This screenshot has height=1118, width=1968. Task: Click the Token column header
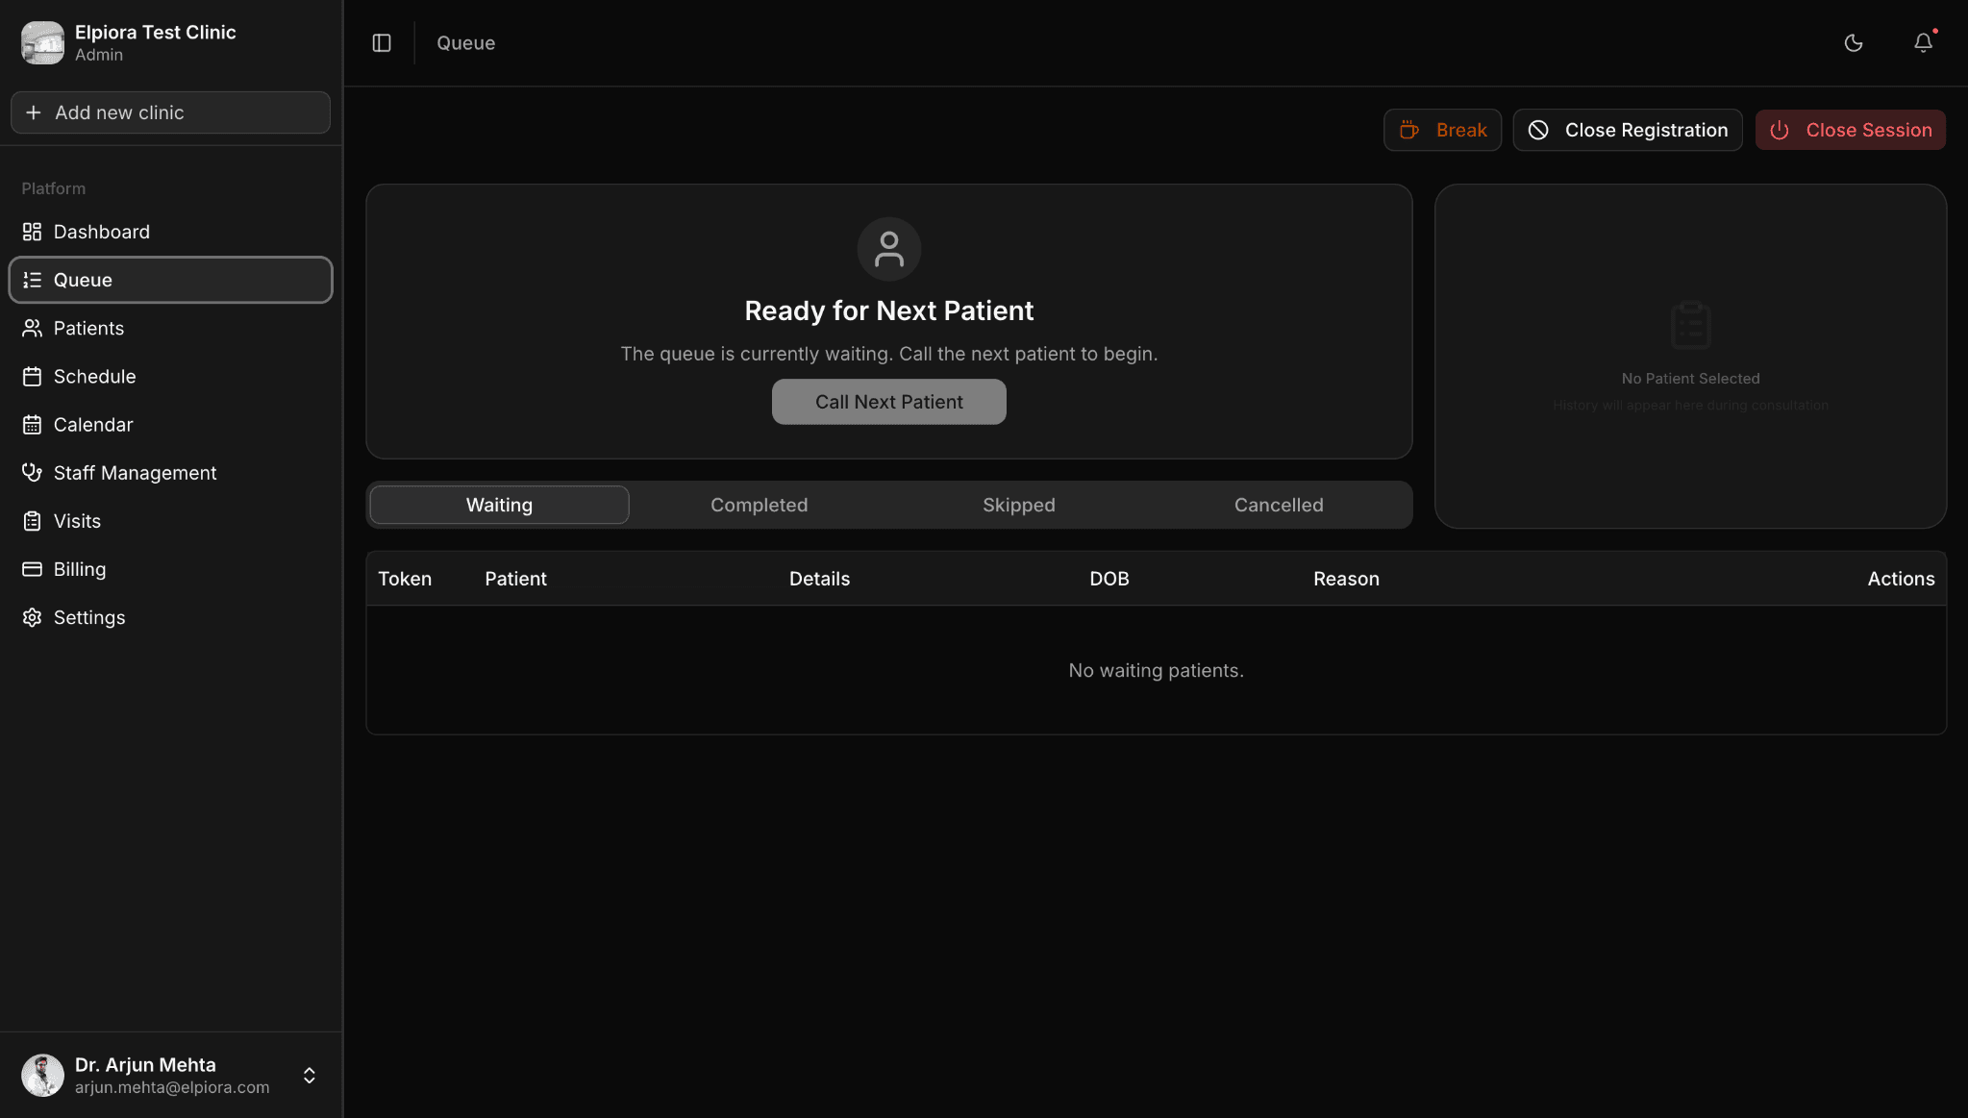(405, 579)
